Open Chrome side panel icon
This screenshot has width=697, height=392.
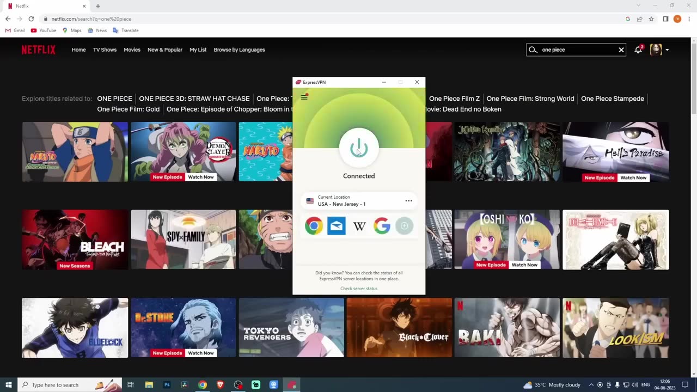665,19
